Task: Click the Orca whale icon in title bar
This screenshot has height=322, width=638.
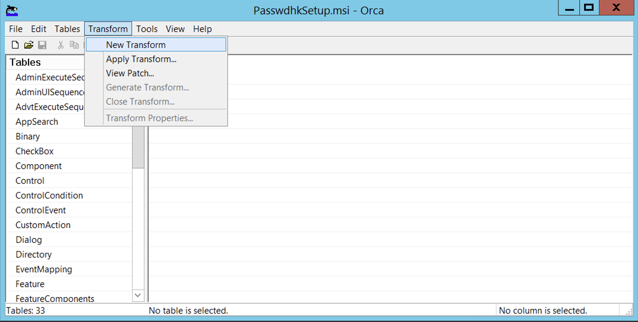Action: click(12, 11)
